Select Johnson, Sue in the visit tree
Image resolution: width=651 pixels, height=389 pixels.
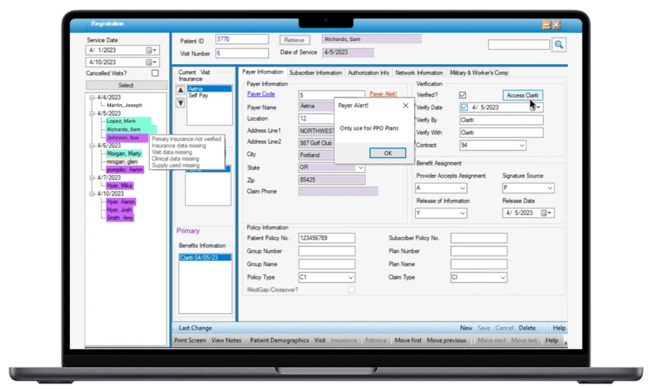(123, 138)
